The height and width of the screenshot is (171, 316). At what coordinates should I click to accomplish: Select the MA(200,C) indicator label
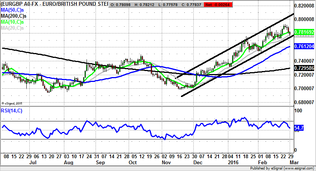(x=14, y=16)
